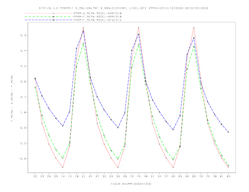Click the blue GFS triangle point at hour 84
Screen dimensions: 249x192
click(x=228, y=132)
